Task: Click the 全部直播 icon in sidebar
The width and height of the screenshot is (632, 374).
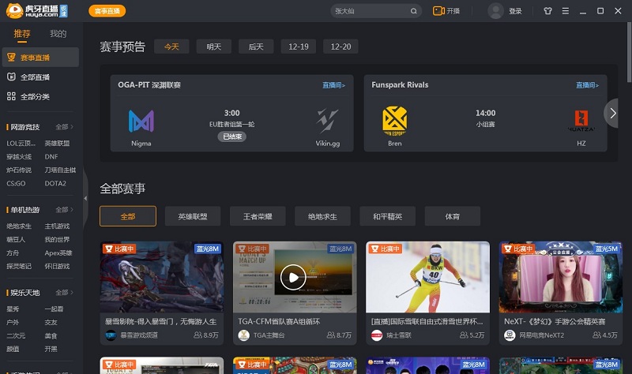Action: 11,77
